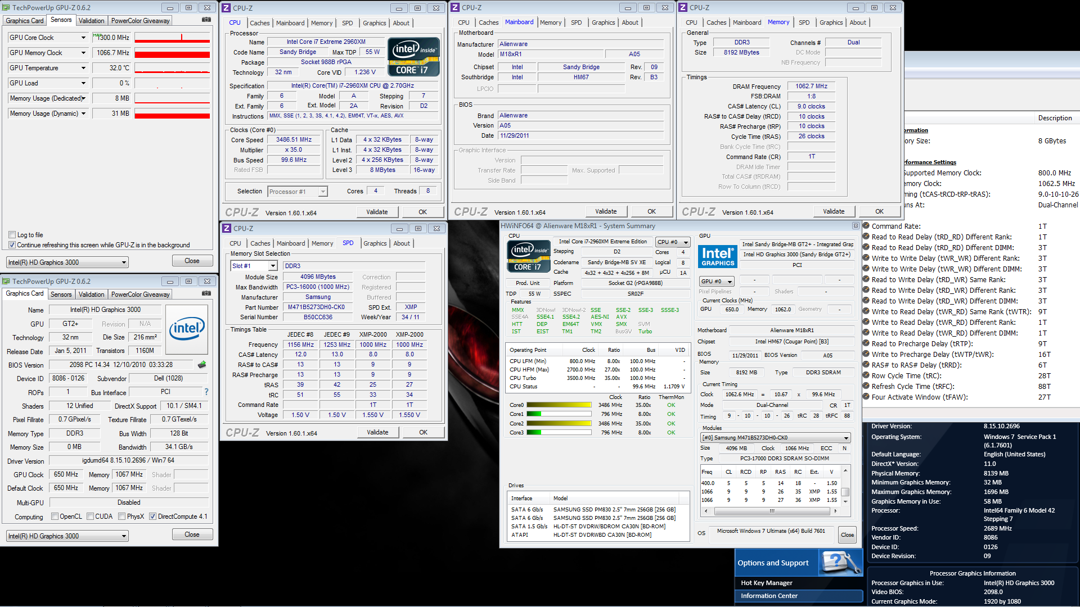Switch to SPD tab in CPU-Z Memory window
The image size is (1080, 607).
click(804, 22)
